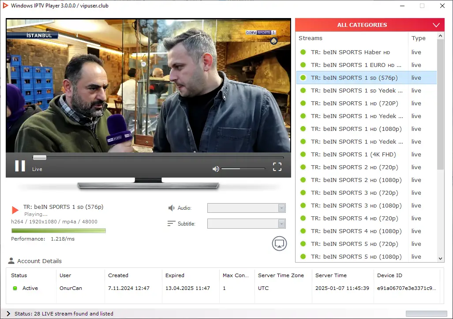Image resolution: width=453 pixels, height=319 pixels.
Task: Expand the ALL CATEGORIES dropdown
Action: click(370, 25)
